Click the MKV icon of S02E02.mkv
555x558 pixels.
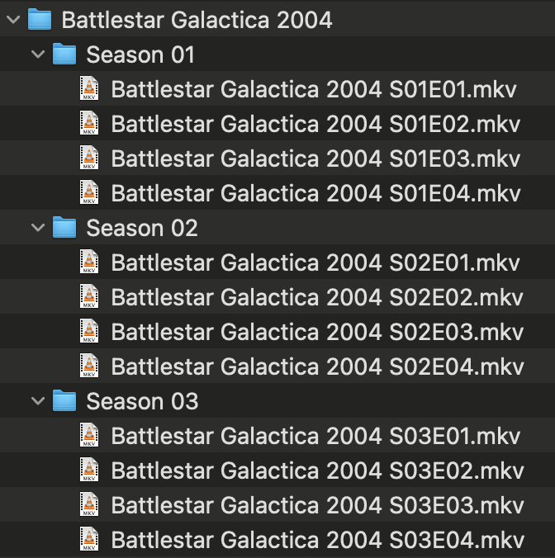point(89,296)
